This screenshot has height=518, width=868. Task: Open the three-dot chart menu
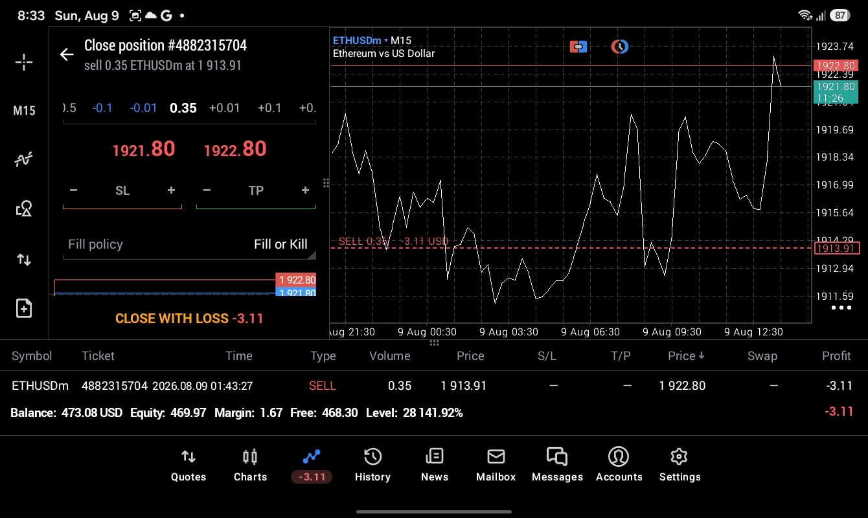[841, 308]
